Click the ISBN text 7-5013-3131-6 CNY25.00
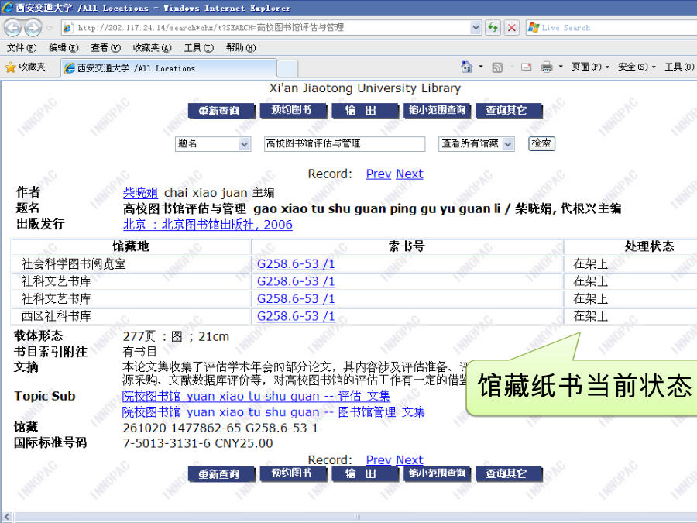This screenshot has width=697, height=523. 197,443
